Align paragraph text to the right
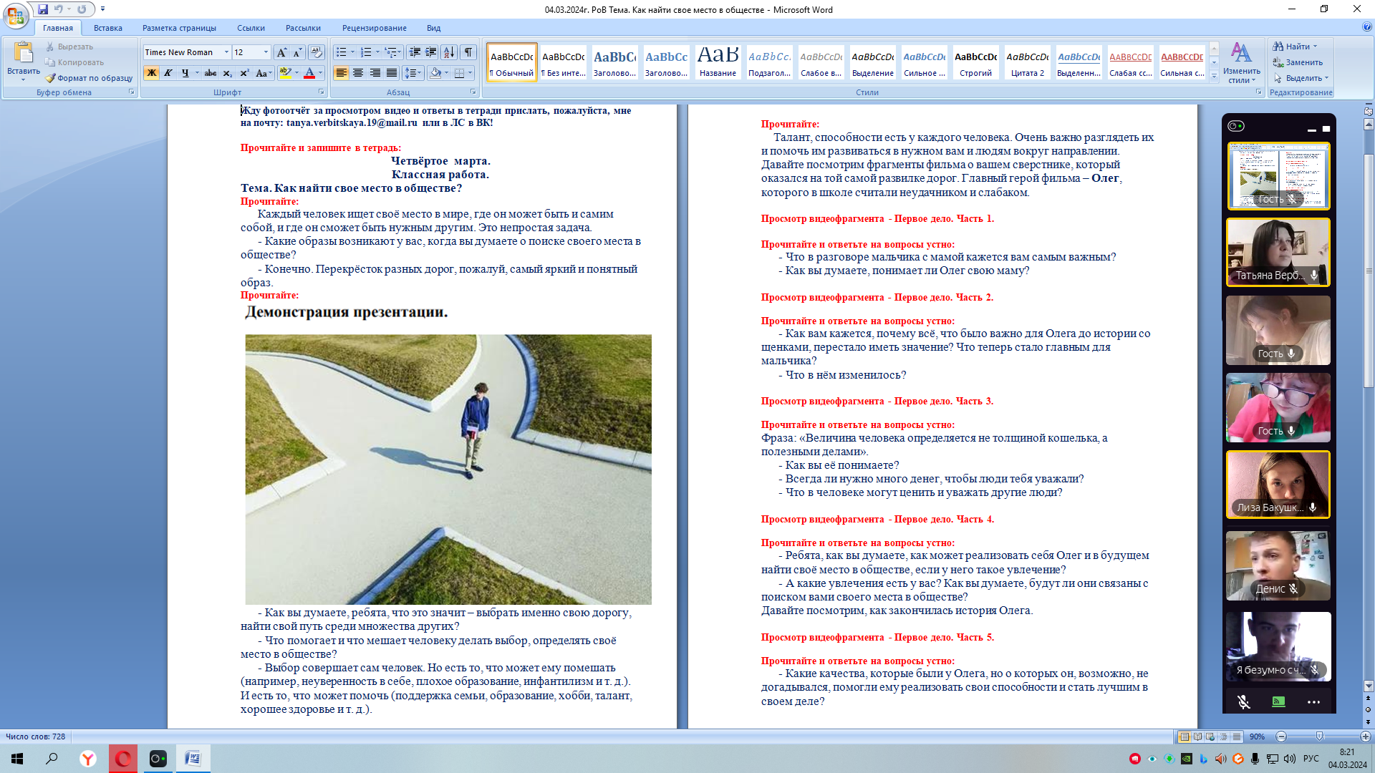Viewport: 1375px width, 773px height. tap(375, 73)
